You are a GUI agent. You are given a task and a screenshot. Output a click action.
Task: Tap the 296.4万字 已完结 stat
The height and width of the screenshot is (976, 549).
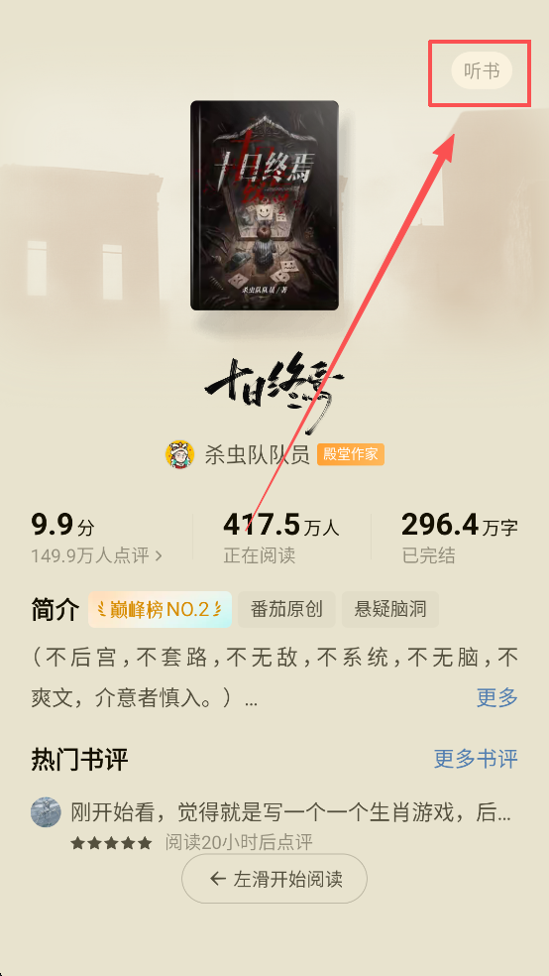click(x=460, y=538)
